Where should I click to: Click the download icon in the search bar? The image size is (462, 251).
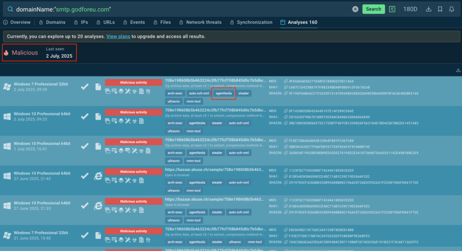(x=429, y=9)
